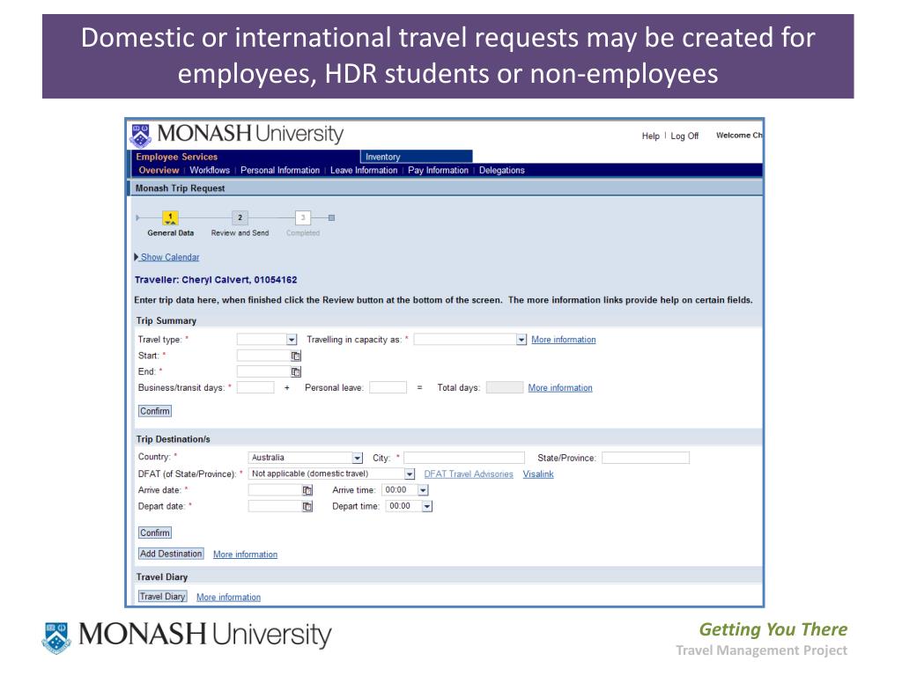Screen dimensions: 902x676
Task: Open the End date calendar picker
Action: (x=296, y=372)
